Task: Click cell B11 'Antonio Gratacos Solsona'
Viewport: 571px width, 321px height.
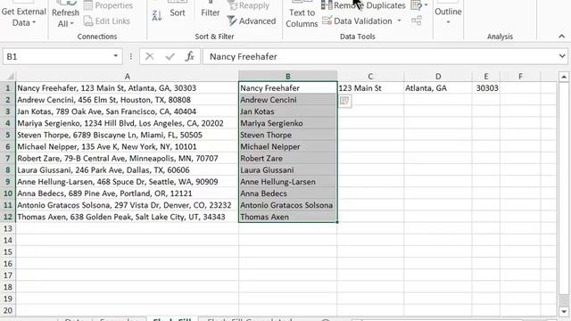Action: tap(287, 205)
